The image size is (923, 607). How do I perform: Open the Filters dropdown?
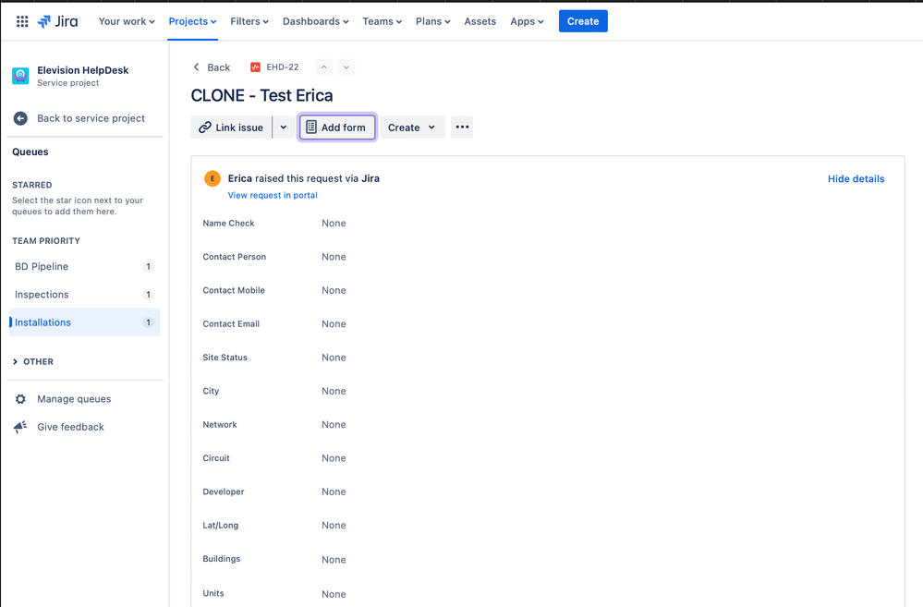[249, 21]
